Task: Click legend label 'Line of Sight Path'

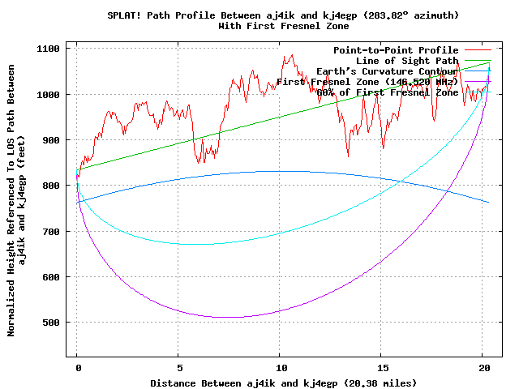Action: pos(407,61)
